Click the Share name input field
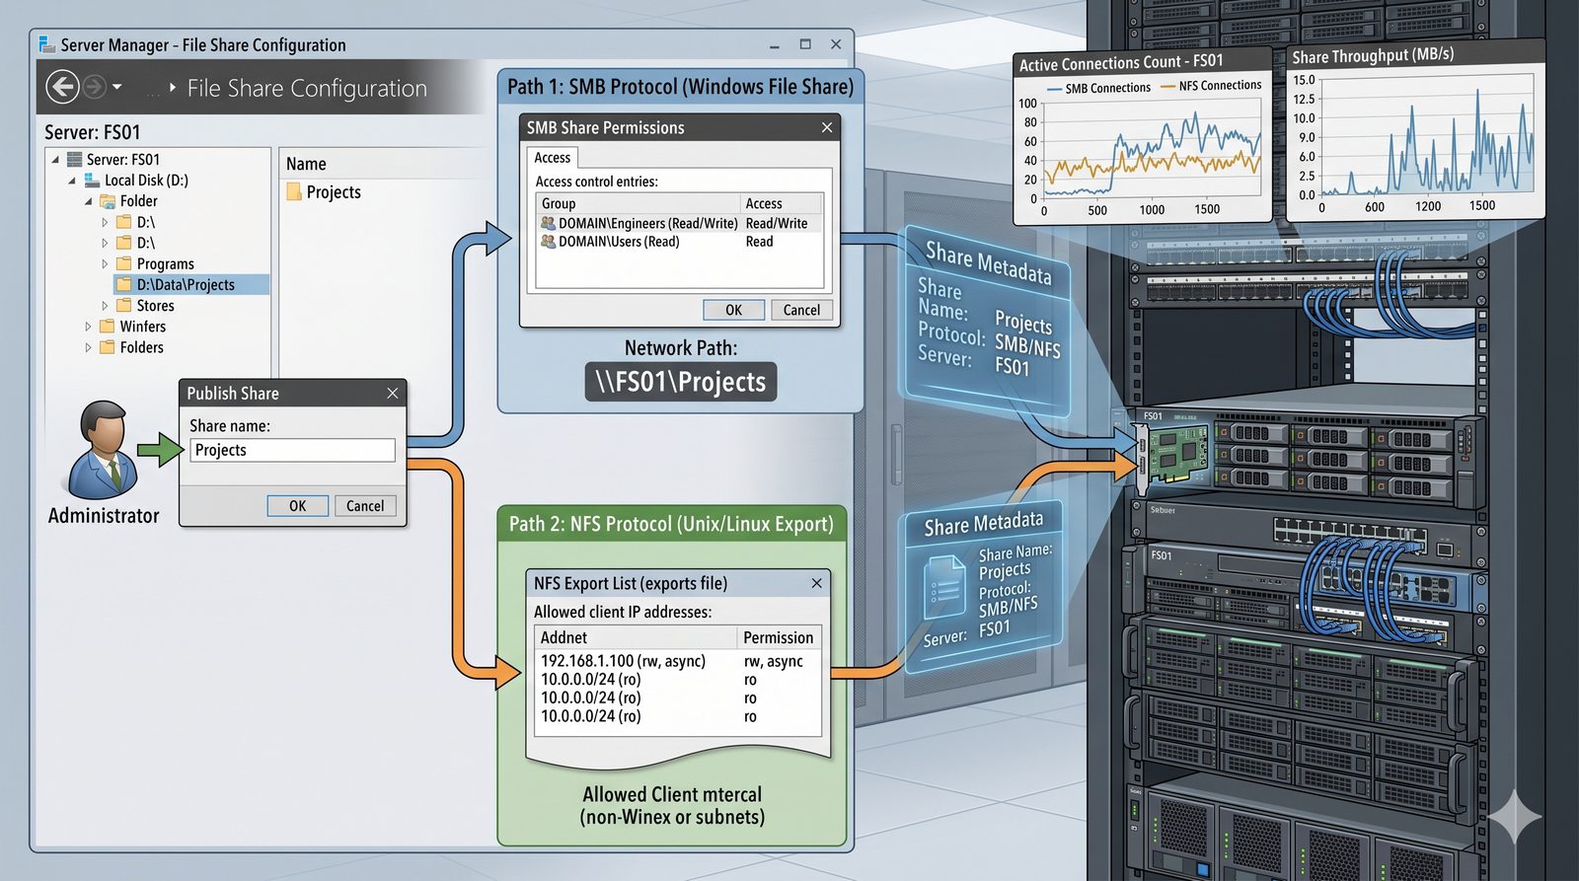This screenshot has width=1579, height=881. [293, 450]
